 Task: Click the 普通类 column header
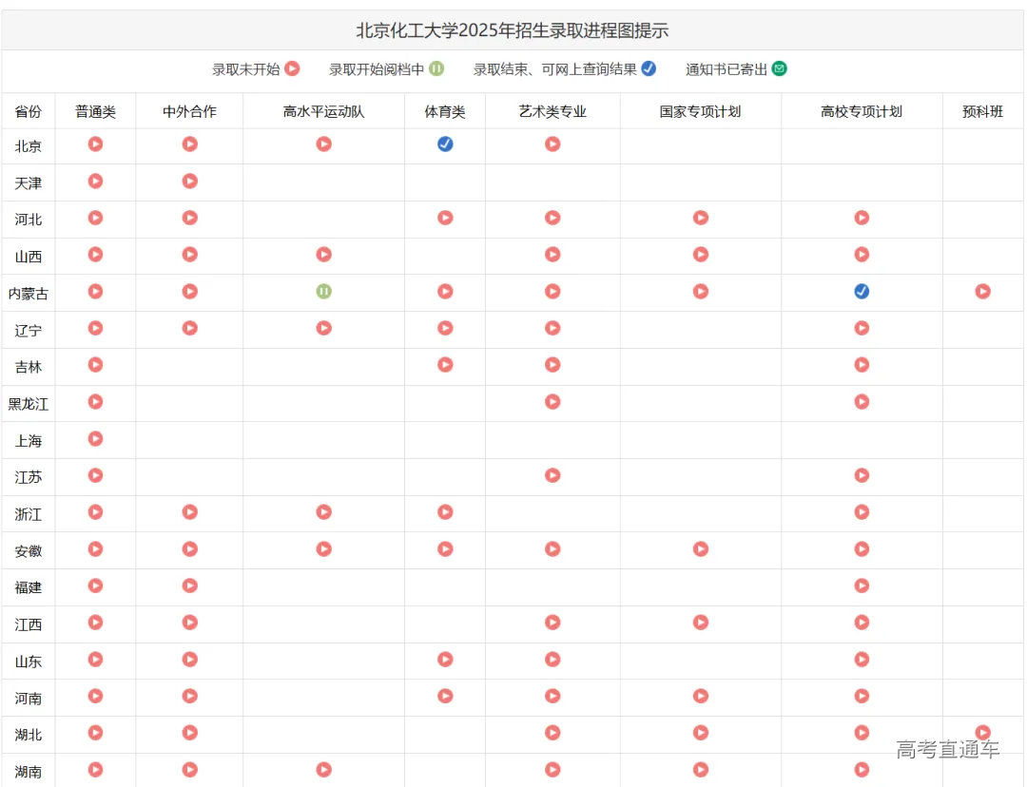click(x=95, y=111)
